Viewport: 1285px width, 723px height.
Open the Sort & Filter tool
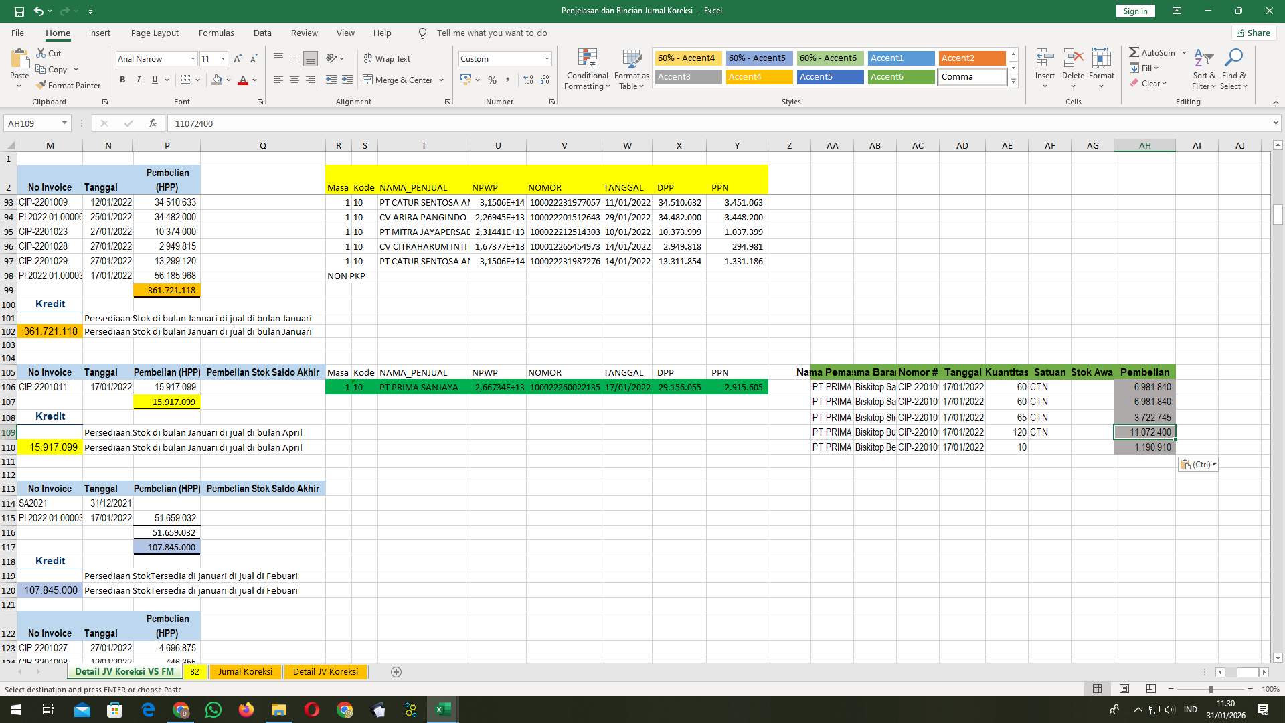tap(1204, 69)
